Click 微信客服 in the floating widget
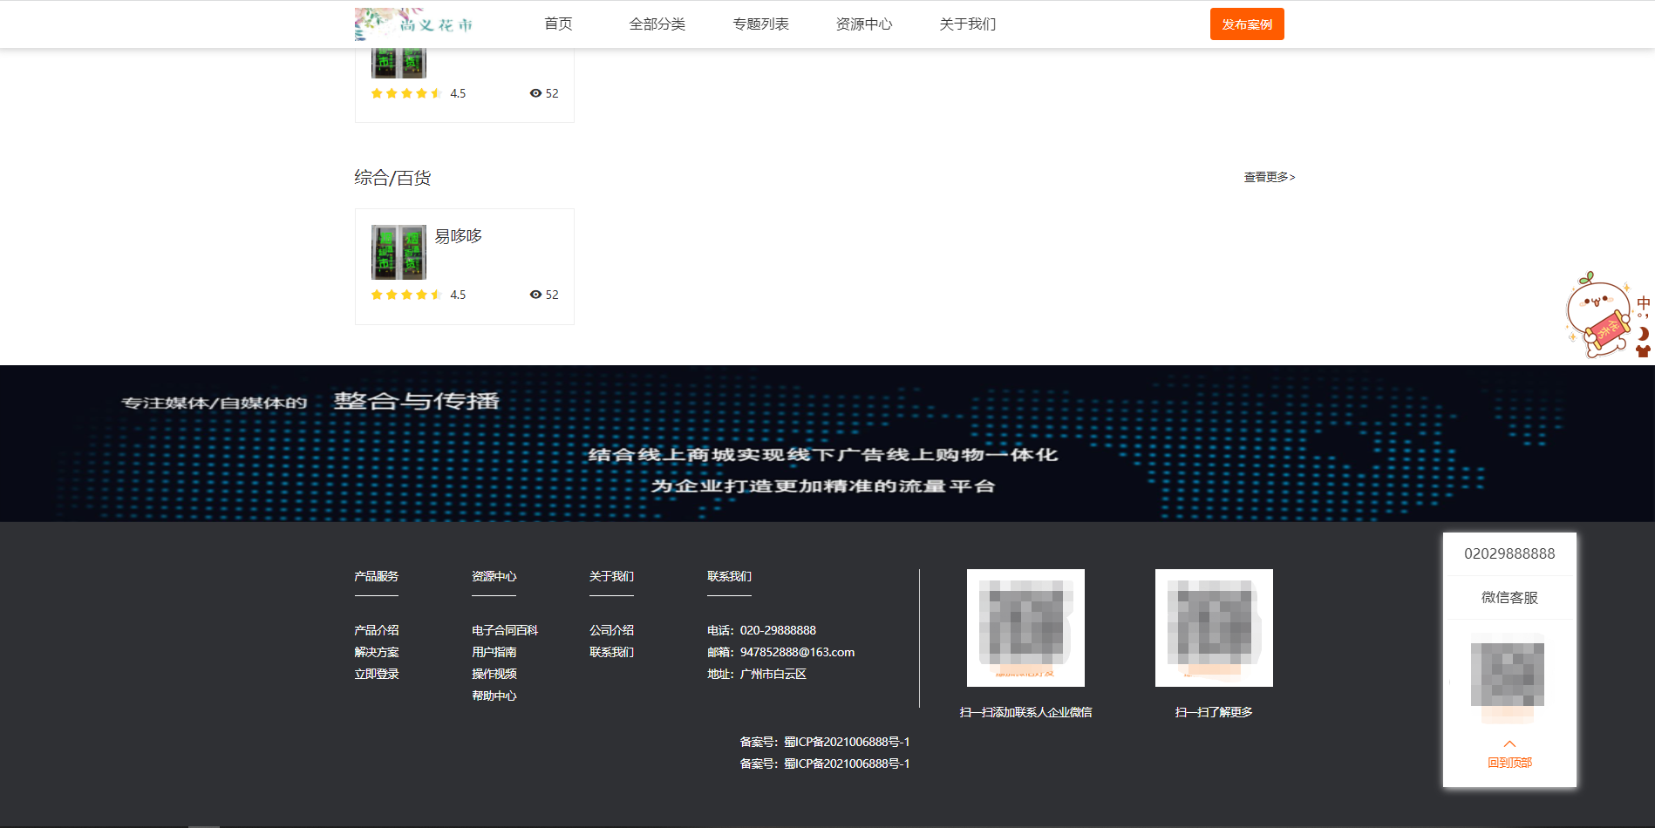1655x828 pixels. pos(1509,597)
